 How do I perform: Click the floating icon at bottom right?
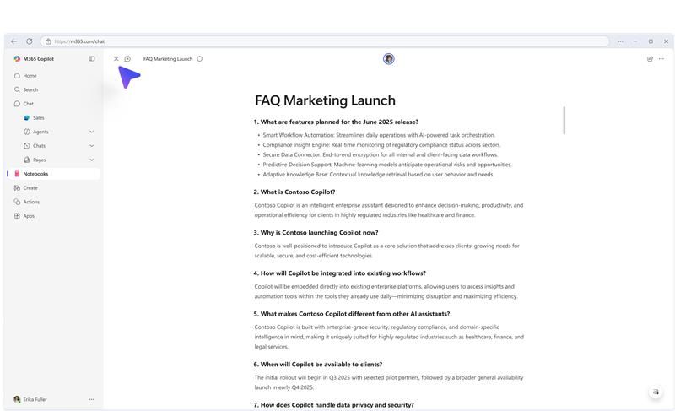tap(655, 392)
